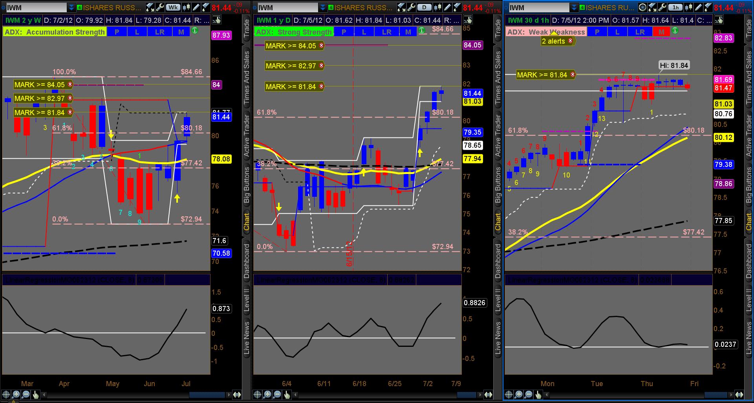
Task: Select the drawing pencil tool in weekly chart
Action: pos(196,7)
